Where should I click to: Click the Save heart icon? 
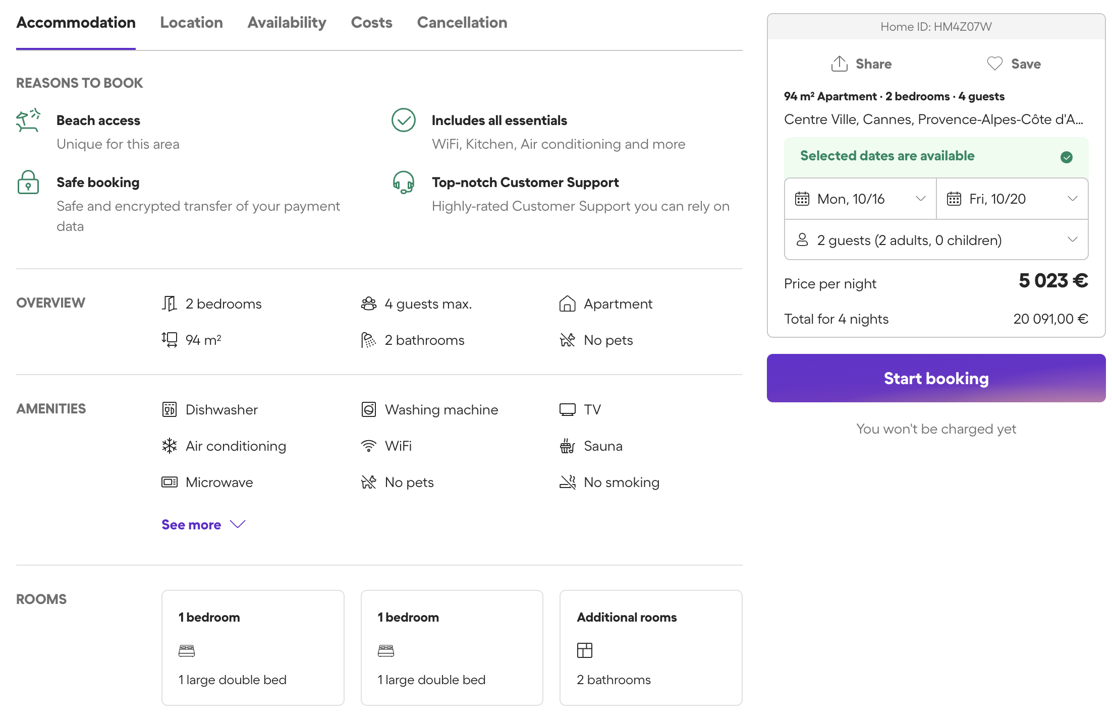(x=994, y=64)
